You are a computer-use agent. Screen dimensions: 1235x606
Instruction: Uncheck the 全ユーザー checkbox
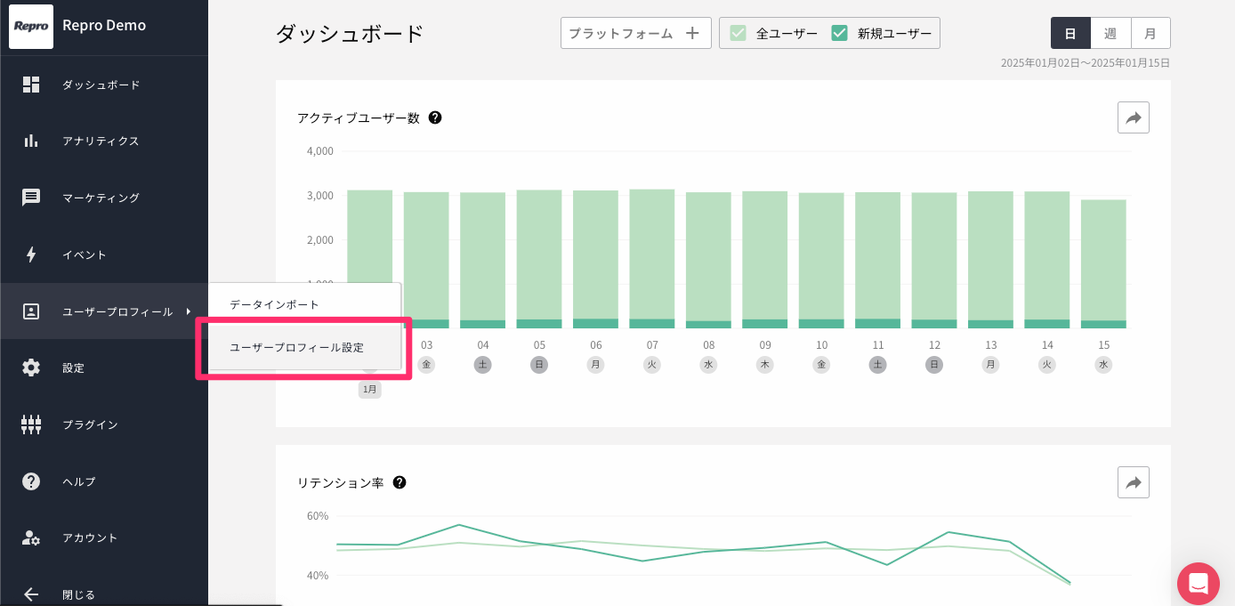tap(738, 34)
